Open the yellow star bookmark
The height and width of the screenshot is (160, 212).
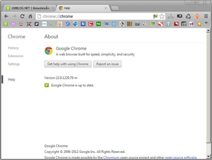pos(199,24)
